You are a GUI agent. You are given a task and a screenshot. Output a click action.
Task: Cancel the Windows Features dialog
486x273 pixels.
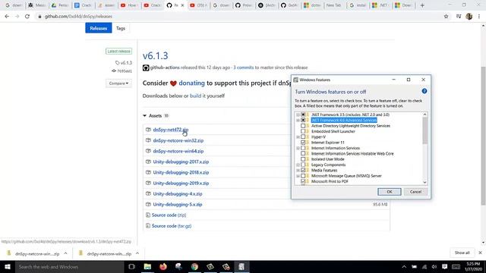coord(415,192)
